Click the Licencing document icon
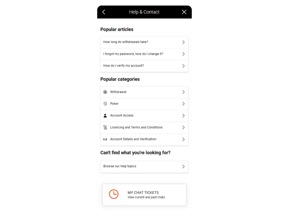 pyautogui.click(x=105, y=128)
